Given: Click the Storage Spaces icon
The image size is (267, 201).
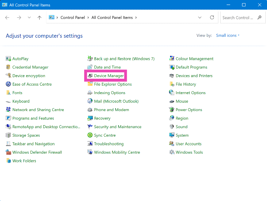Looking at the screenshot, I should pos(8,135).
